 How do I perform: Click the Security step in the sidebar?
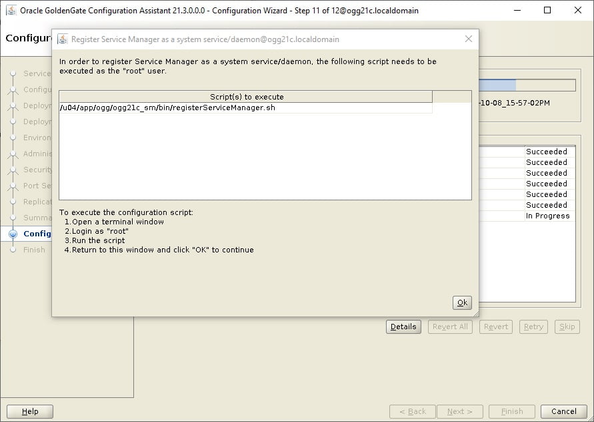[x=37, y=170]
